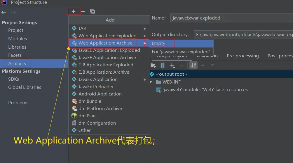Select the <output root> row

[222, 74]
